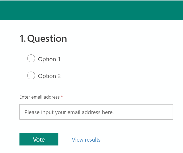
Task: Click the "Enter email address" label
Action: 39,97
